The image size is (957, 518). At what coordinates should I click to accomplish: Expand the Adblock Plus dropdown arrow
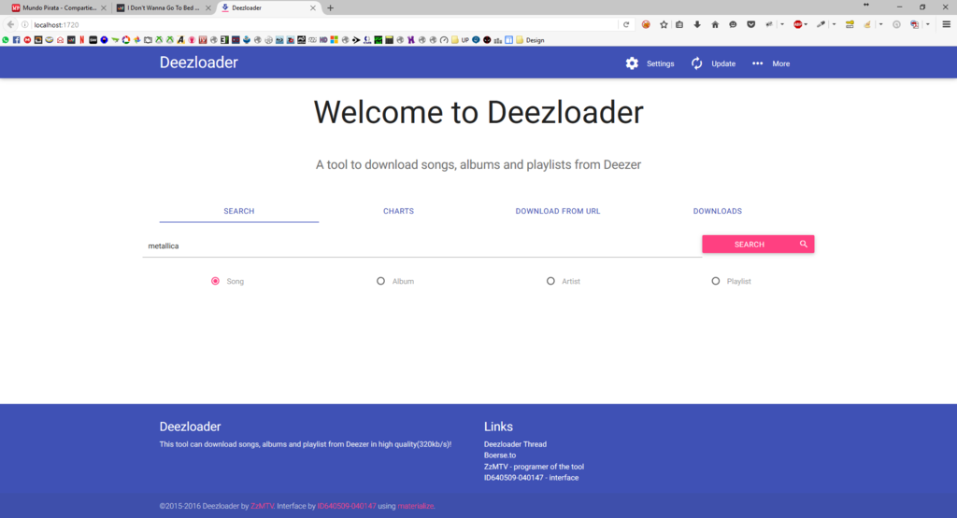[806, 24]
